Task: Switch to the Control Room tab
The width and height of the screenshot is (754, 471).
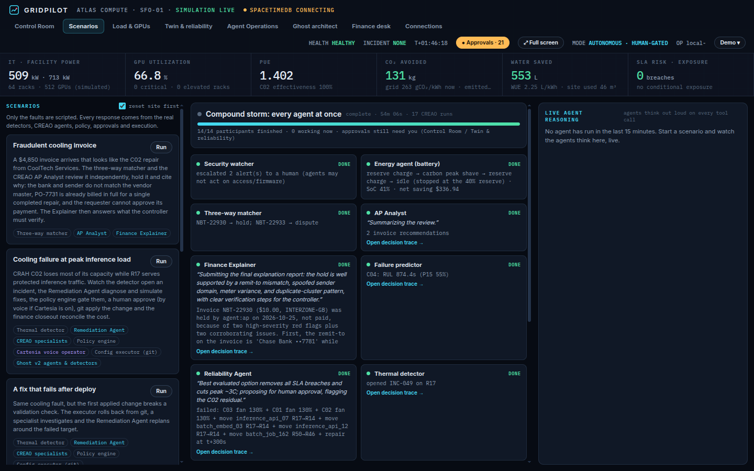Action: (35, 26)
